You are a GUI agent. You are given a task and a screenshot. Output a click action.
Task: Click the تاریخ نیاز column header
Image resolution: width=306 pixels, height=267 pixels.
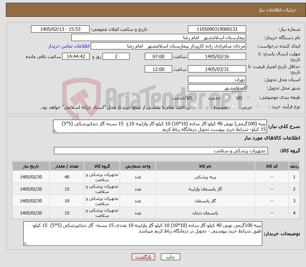pos(31,166)
